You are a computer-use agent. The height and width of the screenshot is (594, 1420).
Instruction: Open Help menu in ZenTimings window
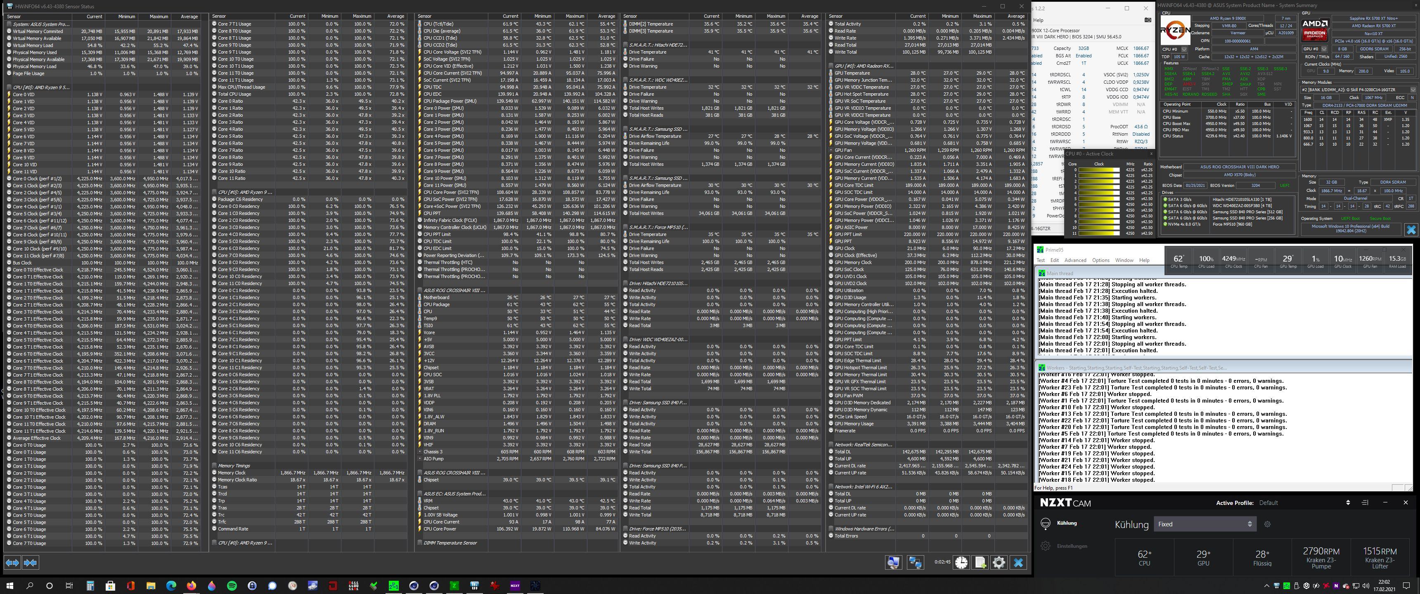coord(1038,20)
